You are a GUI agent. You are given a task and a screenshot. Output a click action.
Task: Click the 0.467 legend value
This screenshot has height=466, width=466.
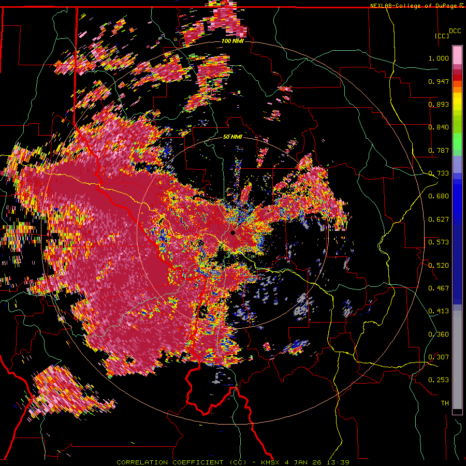pyautogui.click(x=439, y=288)
